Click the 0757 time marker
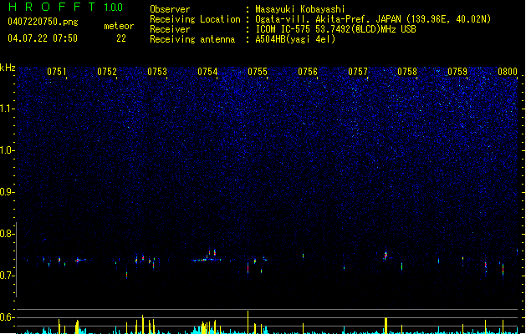The height and width of the screenshot is (334, 526). coord(358,72)
